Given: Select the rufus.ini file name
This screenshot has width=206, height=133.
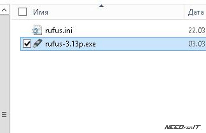Looking at the screenshot, I should 59,31.
